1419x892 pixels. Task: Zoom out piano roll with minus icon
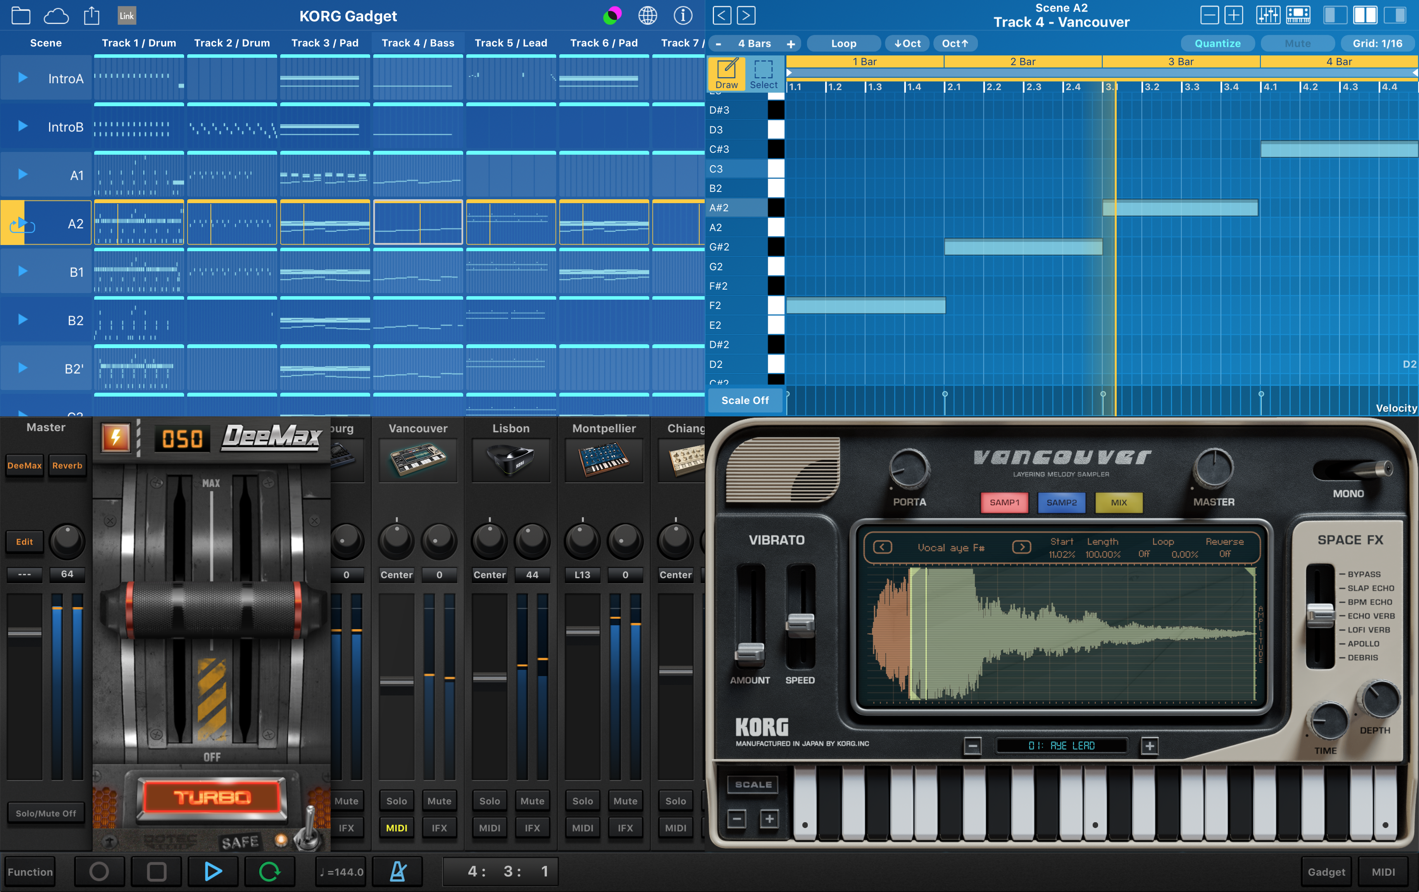pyautogui.click(x=1209, y=16)
